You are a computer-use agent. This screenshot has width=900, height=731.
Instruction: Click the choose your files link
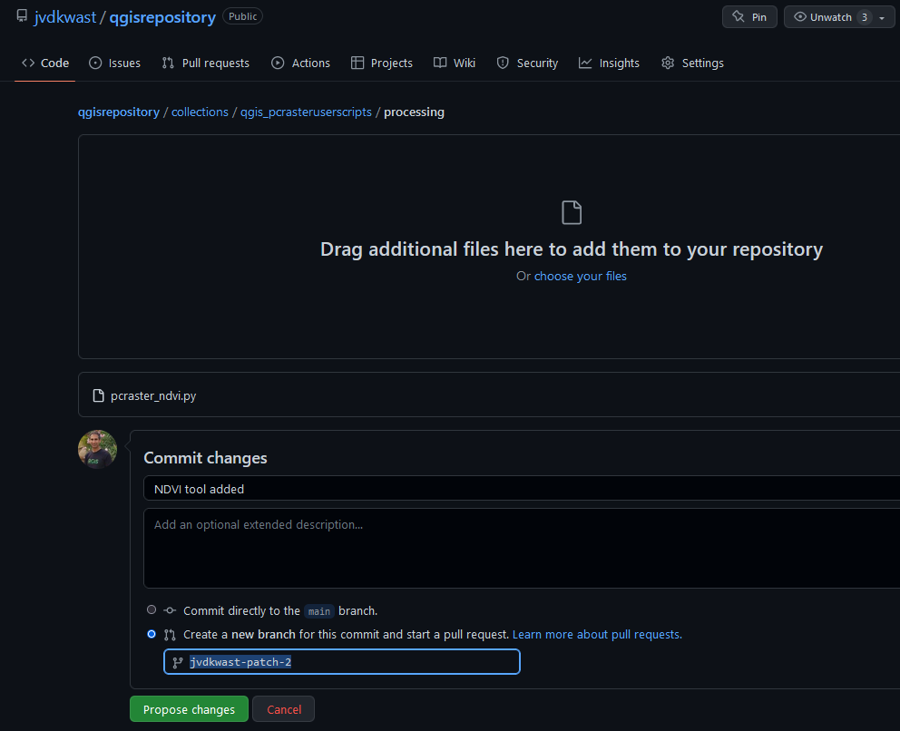point(580,276)
